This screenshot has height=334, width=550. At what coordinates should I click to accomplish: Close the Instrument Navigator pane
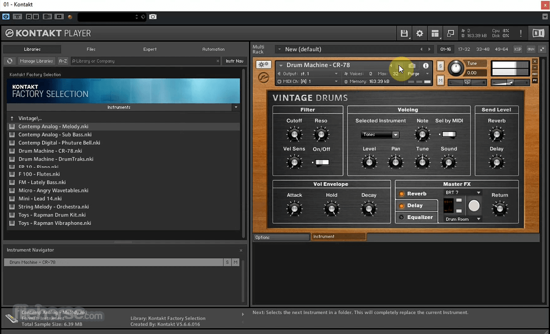(241, 250)
